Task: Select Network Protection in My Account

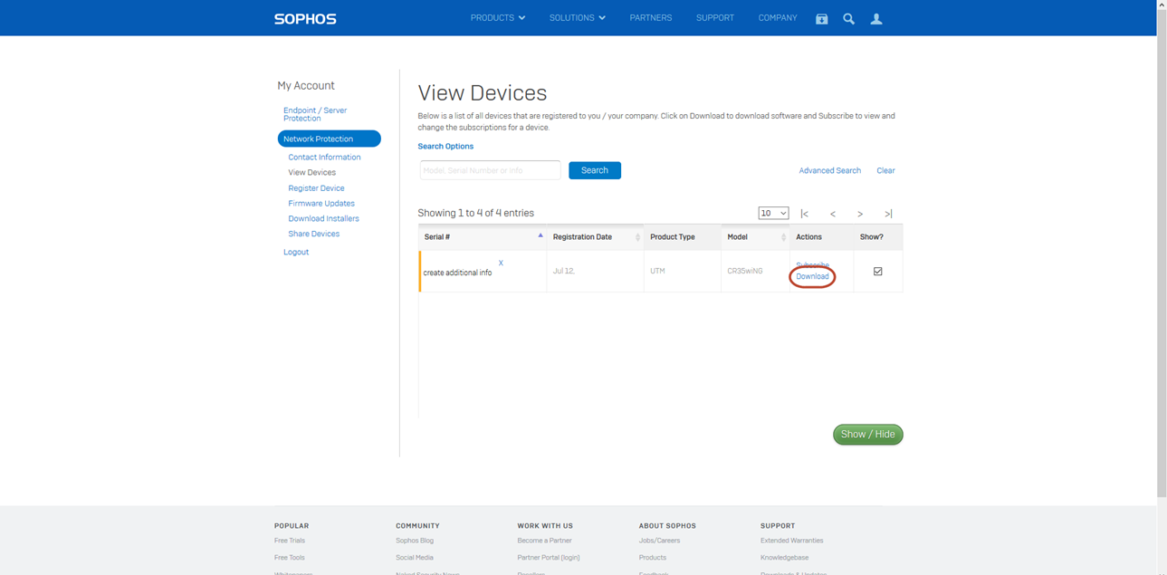Action: 330,139
